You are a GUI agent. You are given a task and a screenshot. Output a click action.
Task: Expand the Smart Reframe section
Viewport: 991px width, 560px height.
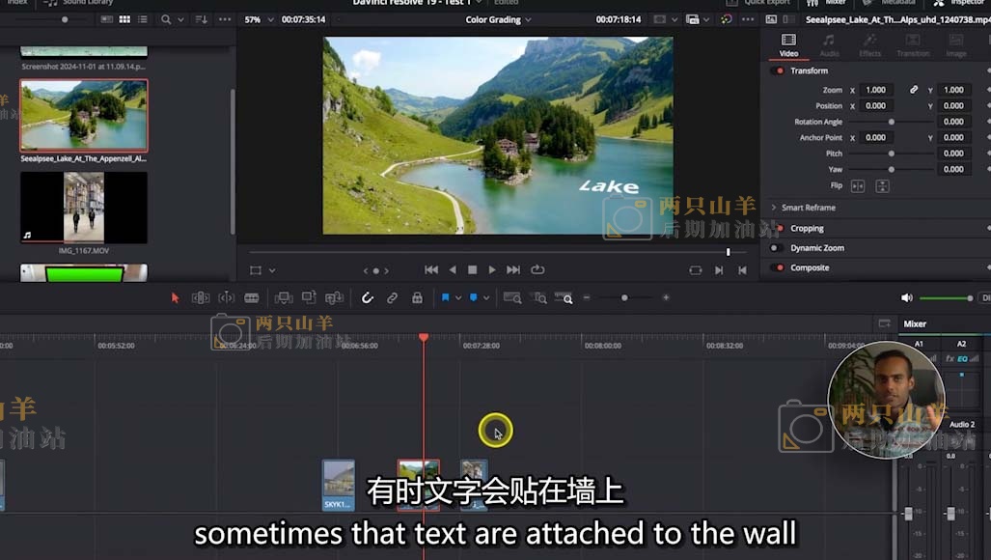pos(774,208)
